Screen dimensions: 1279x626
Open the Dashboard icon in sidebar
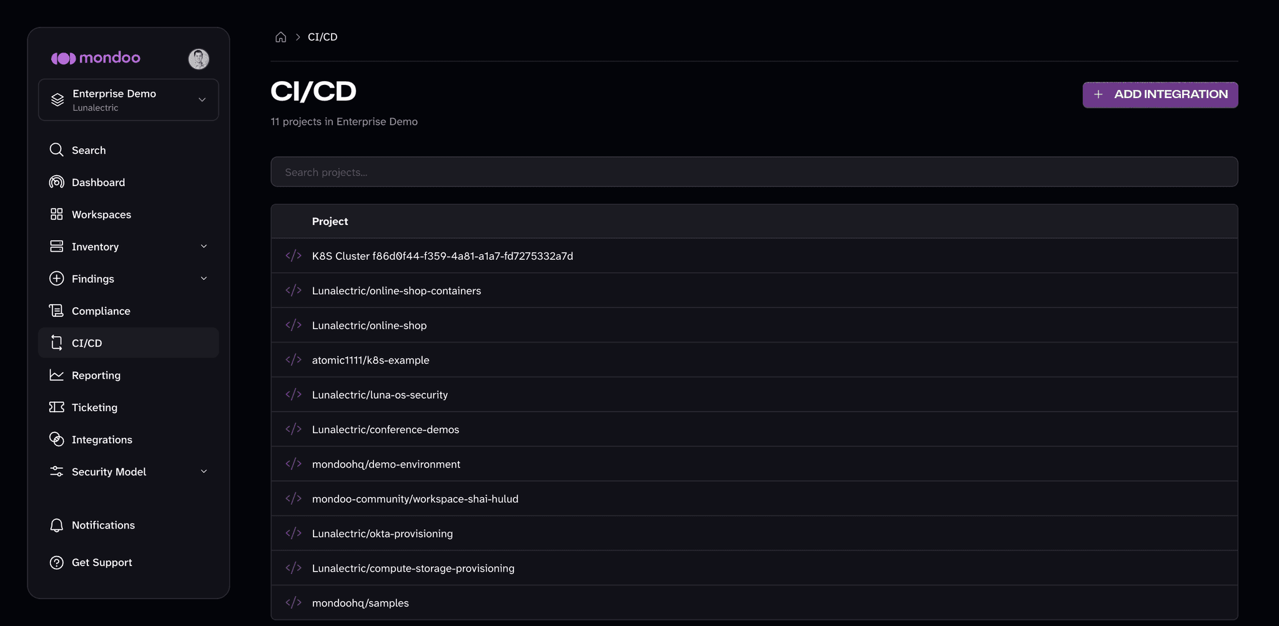(x=57, y=182)
